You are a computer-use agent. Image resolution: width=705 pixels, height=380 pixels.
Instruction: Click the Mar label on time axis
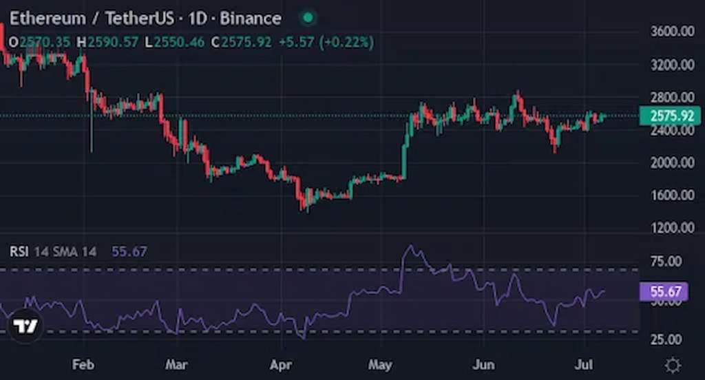[x=176, y=364]
